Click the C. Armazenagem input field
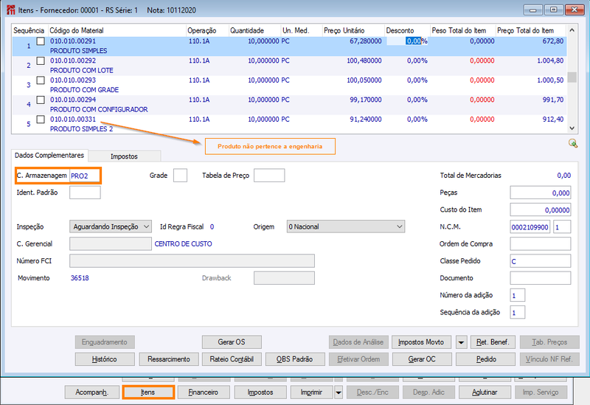The height and width of the screenshot is (405, 590). click(85, 176)
